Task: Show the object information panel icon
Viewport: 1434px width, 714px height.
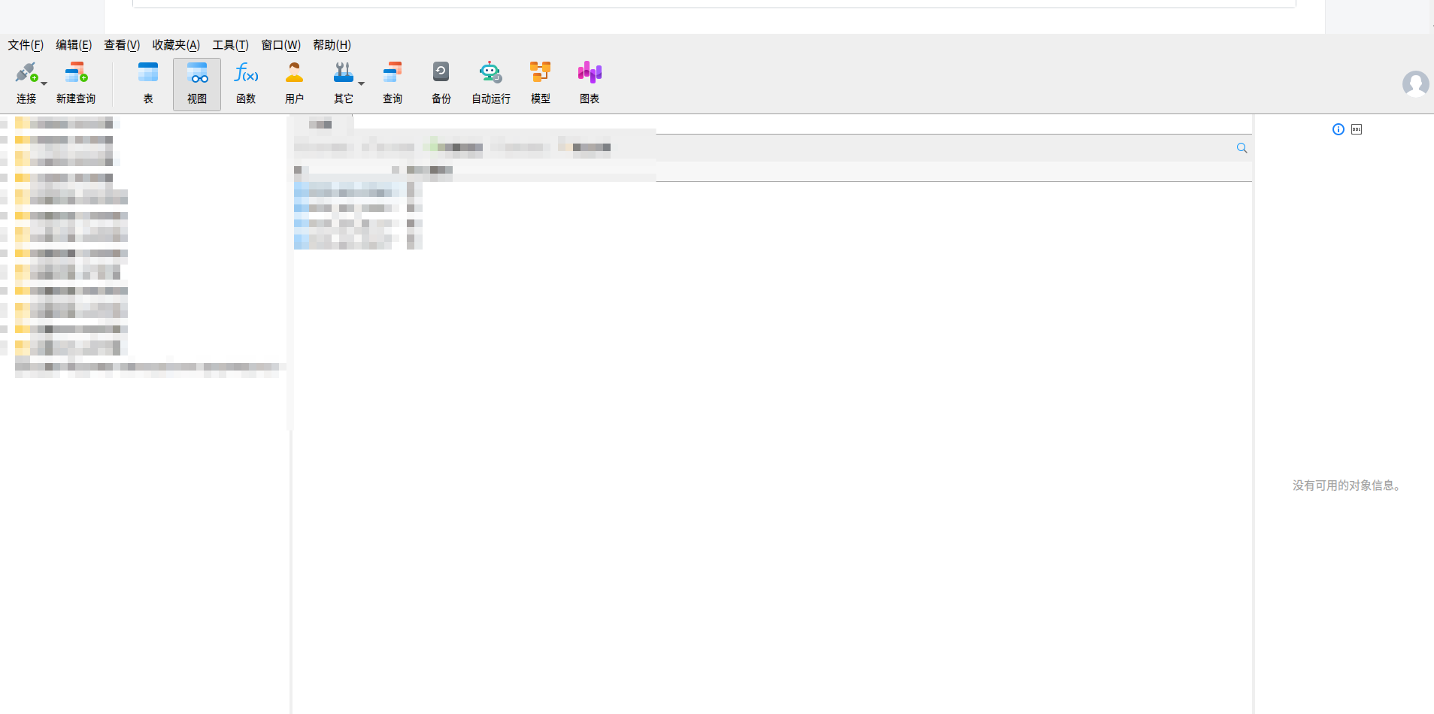Action: [1338, 129]
